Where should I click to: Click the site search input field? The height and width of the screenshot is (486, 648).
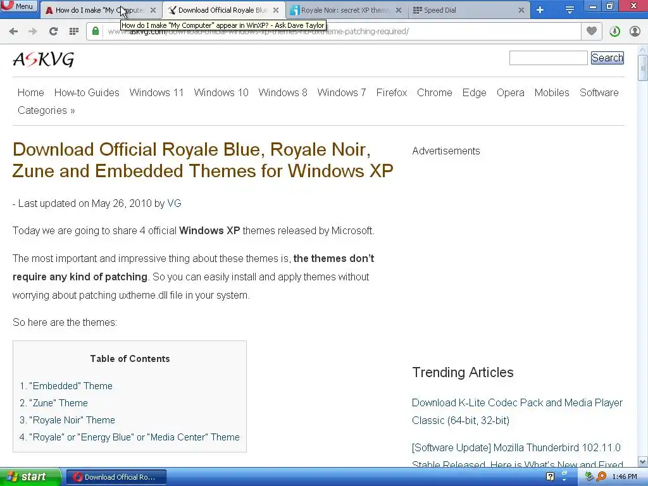[548, 58]
